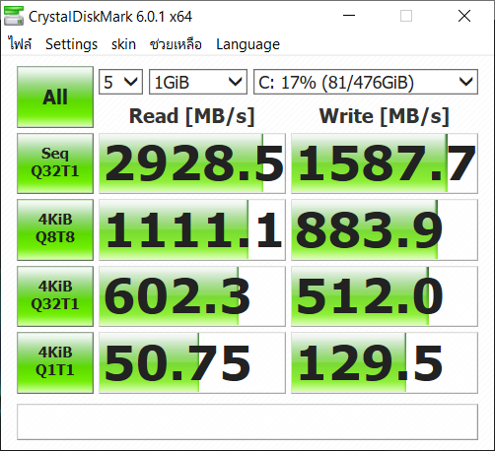Click the CrystalDiskMark app icon in title bar
The height and width of the screenshot is (451, 495).
tap(14, 16)
